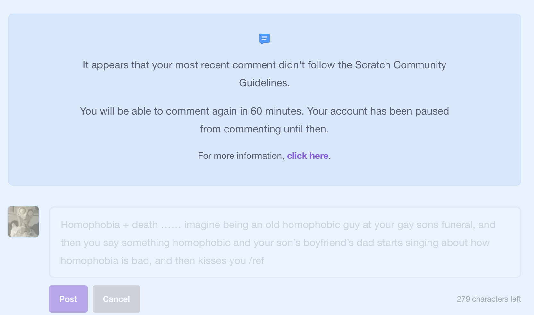Click the "Homophobia + death" comment line
Viewport: 534px width, 315px height.
coord(109,225)
